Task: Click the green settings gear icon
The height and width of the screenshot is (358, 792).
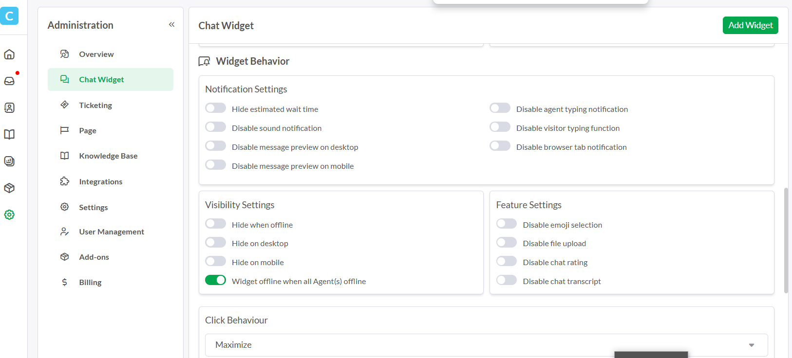Action: (9, 215)
